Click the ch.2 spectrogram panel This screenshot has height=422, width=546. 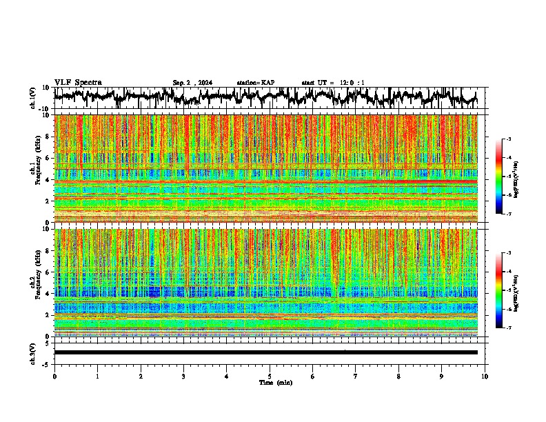(x=266, y=283)
